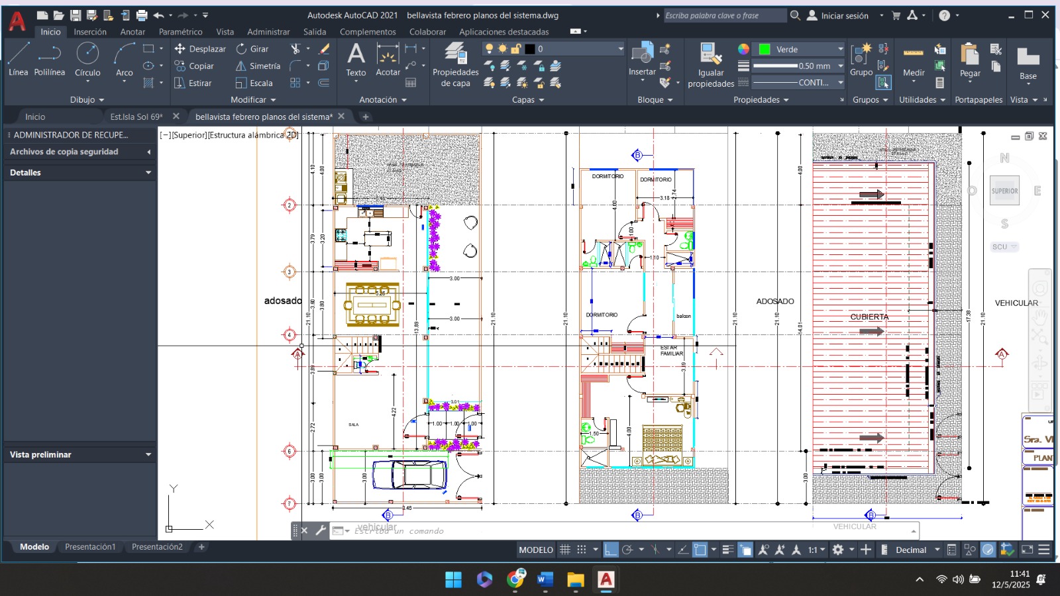Screen dimensions: 1060x596
Task: Click the command line customize wrench icon
Action: pyautogui.click(x=321, y=530)
